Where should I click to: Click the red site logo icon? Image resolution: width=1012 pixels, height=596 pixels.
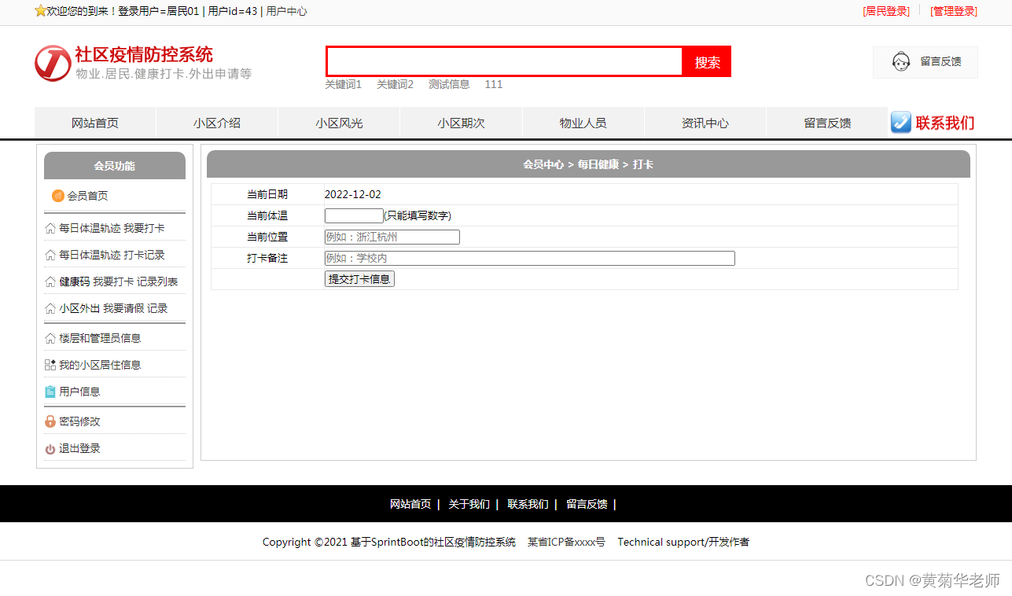coord(53,63)
